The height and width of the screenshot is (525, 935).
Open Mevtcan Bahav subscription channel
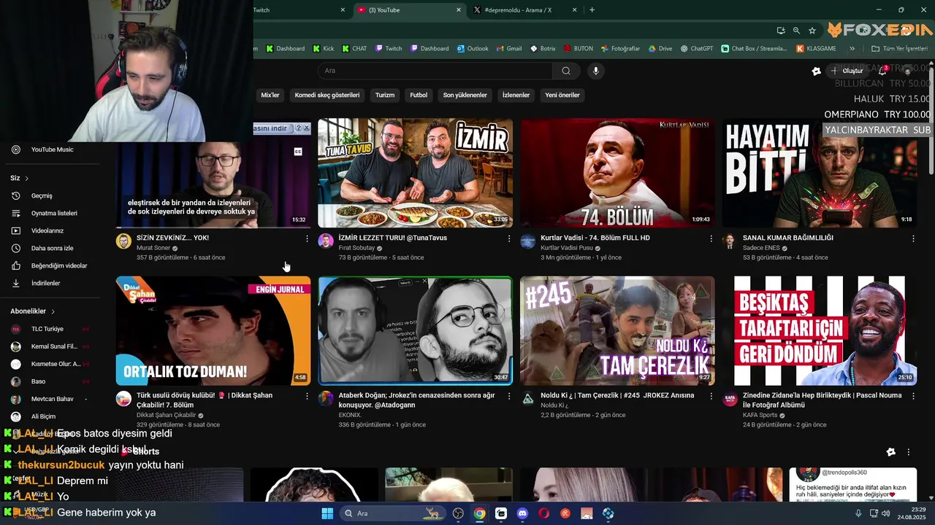coord(51,399)
